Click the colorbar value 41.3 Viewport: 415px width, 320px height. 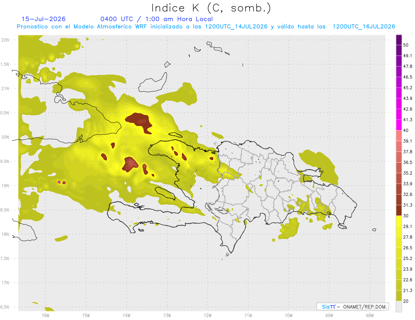[408, 120]
